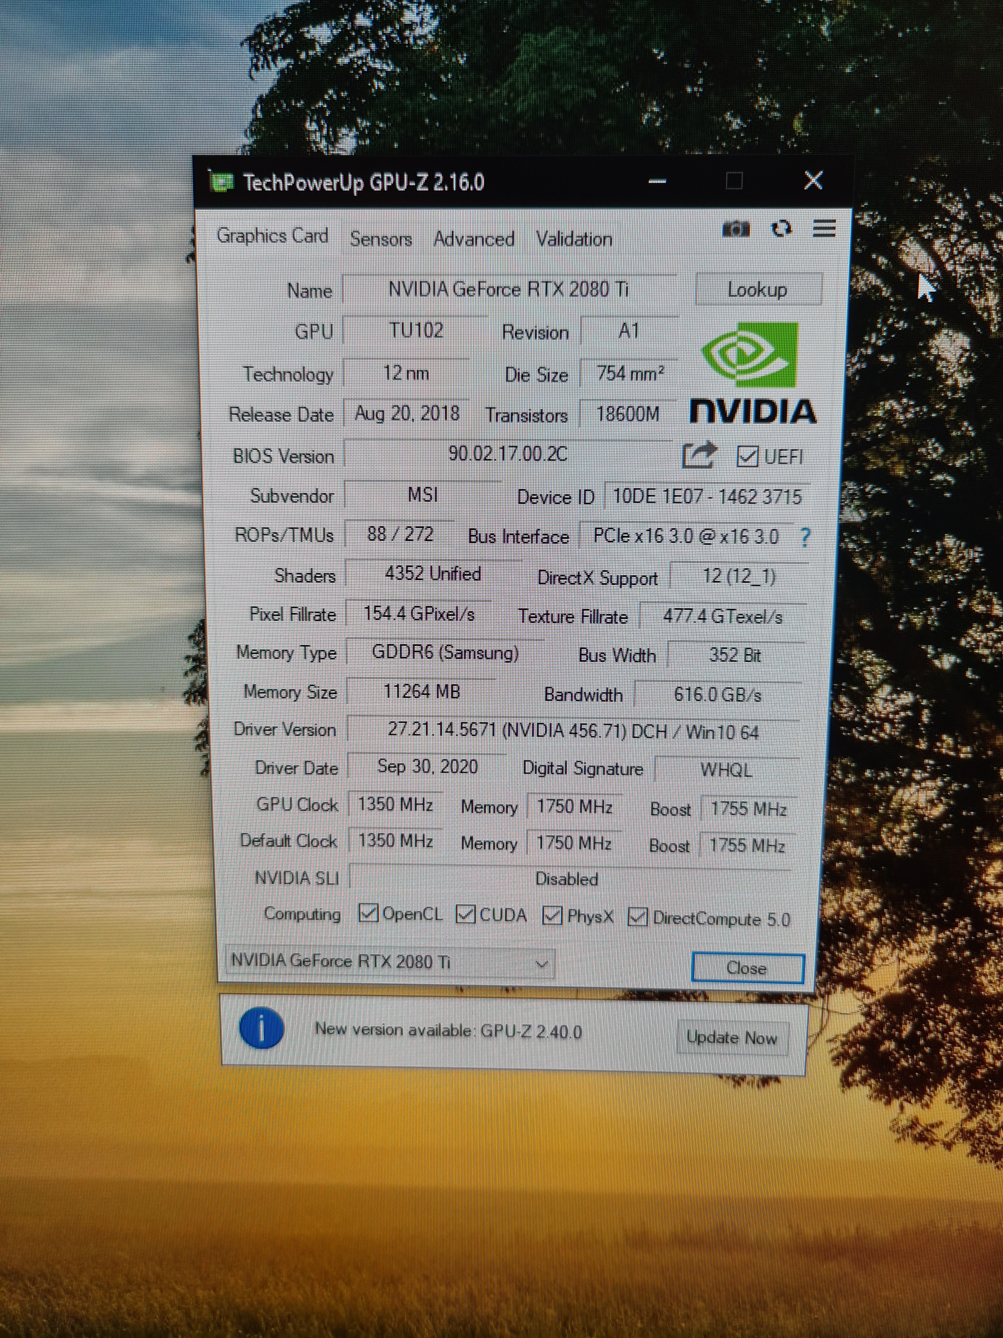Click the Pixel Fillrate 154.4 GPixel/s value

click(x=418, y=614)
